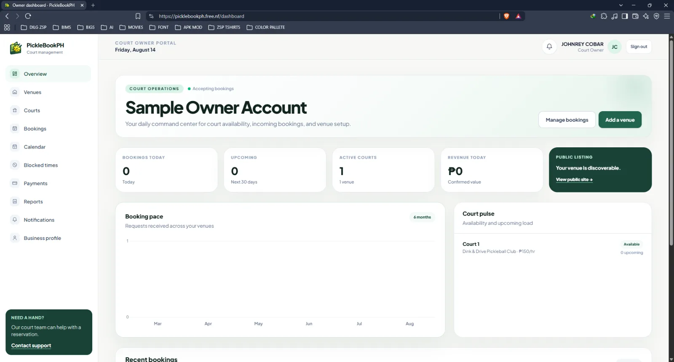Click the Courts icon in sidebar
The height and width of the screenshot is (362, 674).
point(15,110)
